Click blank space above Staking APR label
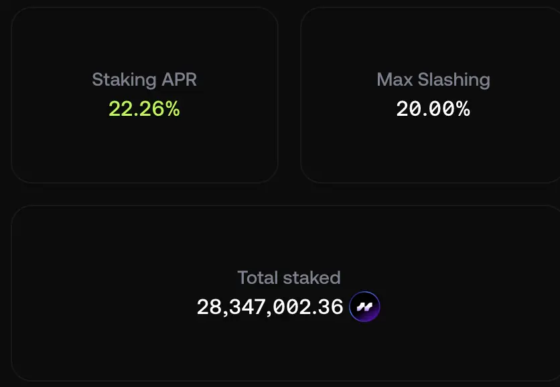 (x=144, y=40)
